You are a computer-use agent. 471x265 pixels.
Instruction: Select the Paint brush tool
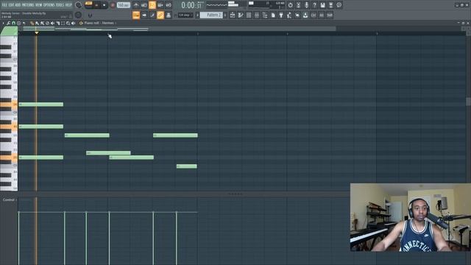37,23
